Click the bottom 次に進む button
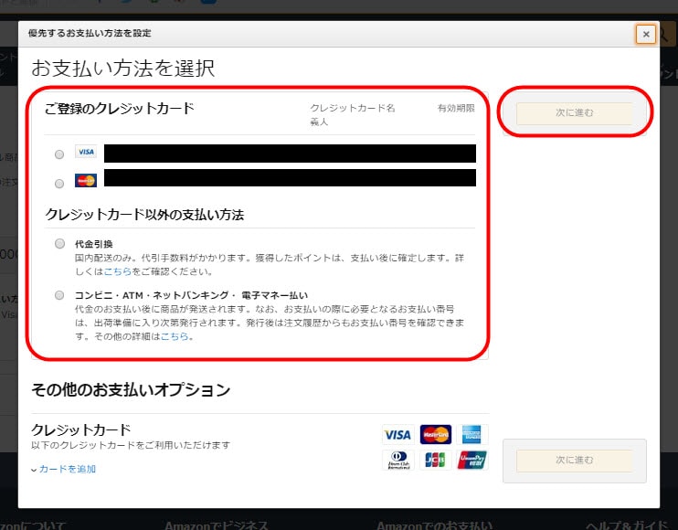The image size is (678, 530). tap(574, 460)
